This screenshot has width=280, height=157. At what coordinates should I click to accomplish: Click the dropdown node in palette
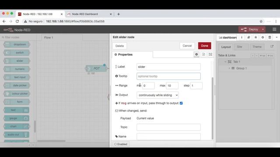tap(17, 44)
